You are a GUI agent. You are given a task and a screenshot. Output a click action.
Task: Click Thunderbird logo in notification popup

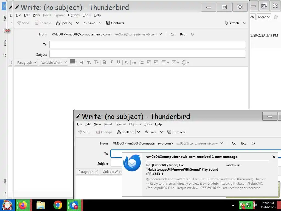(x=132, y=163)
